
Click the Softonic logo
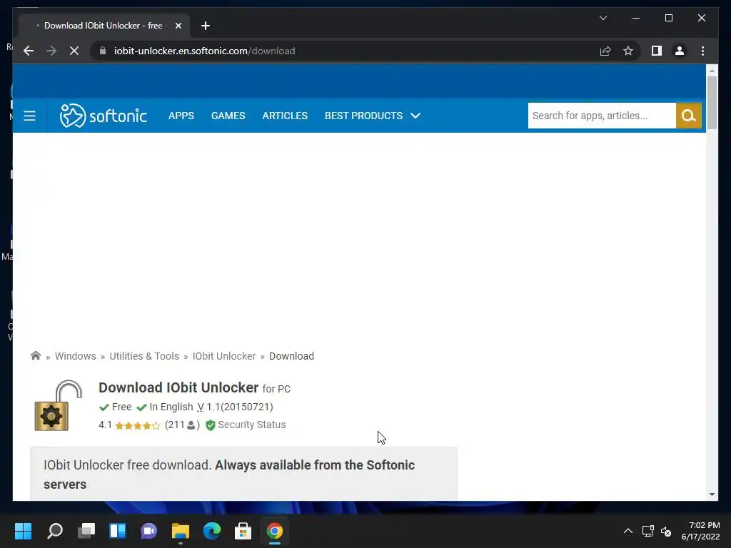tap(104, 116)
